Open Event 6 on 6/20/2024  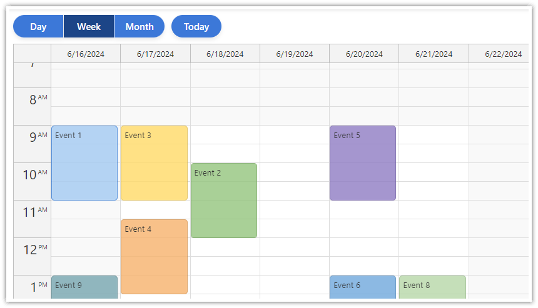click(363, 287)
